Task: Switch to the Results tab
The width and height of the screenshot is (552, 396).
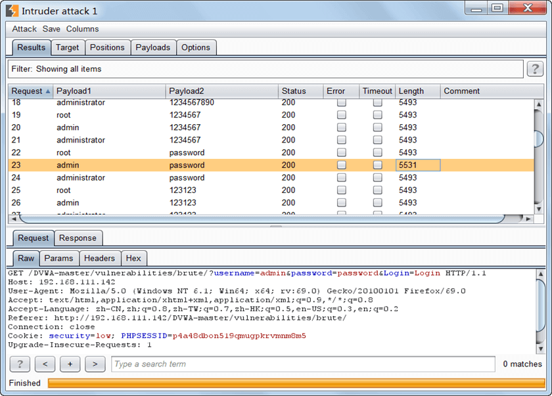Action: (32, 47)
